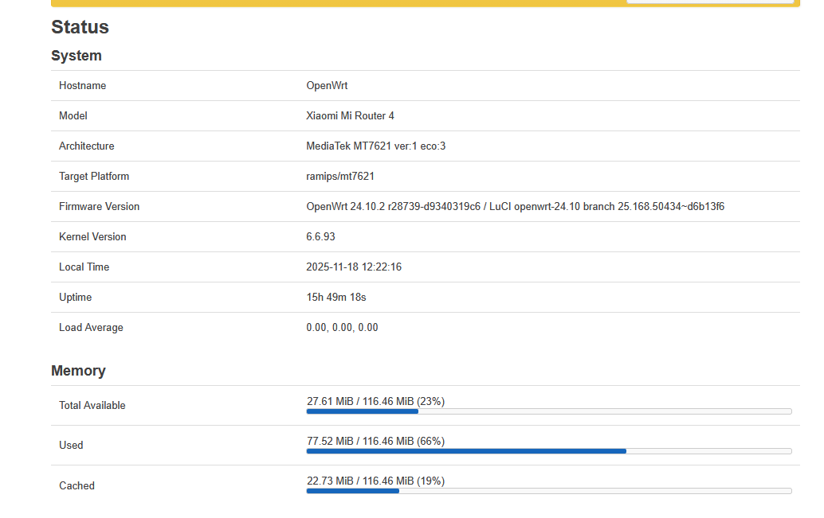Click the Load Average values
The image size is (824, 518).
(342, 328)
